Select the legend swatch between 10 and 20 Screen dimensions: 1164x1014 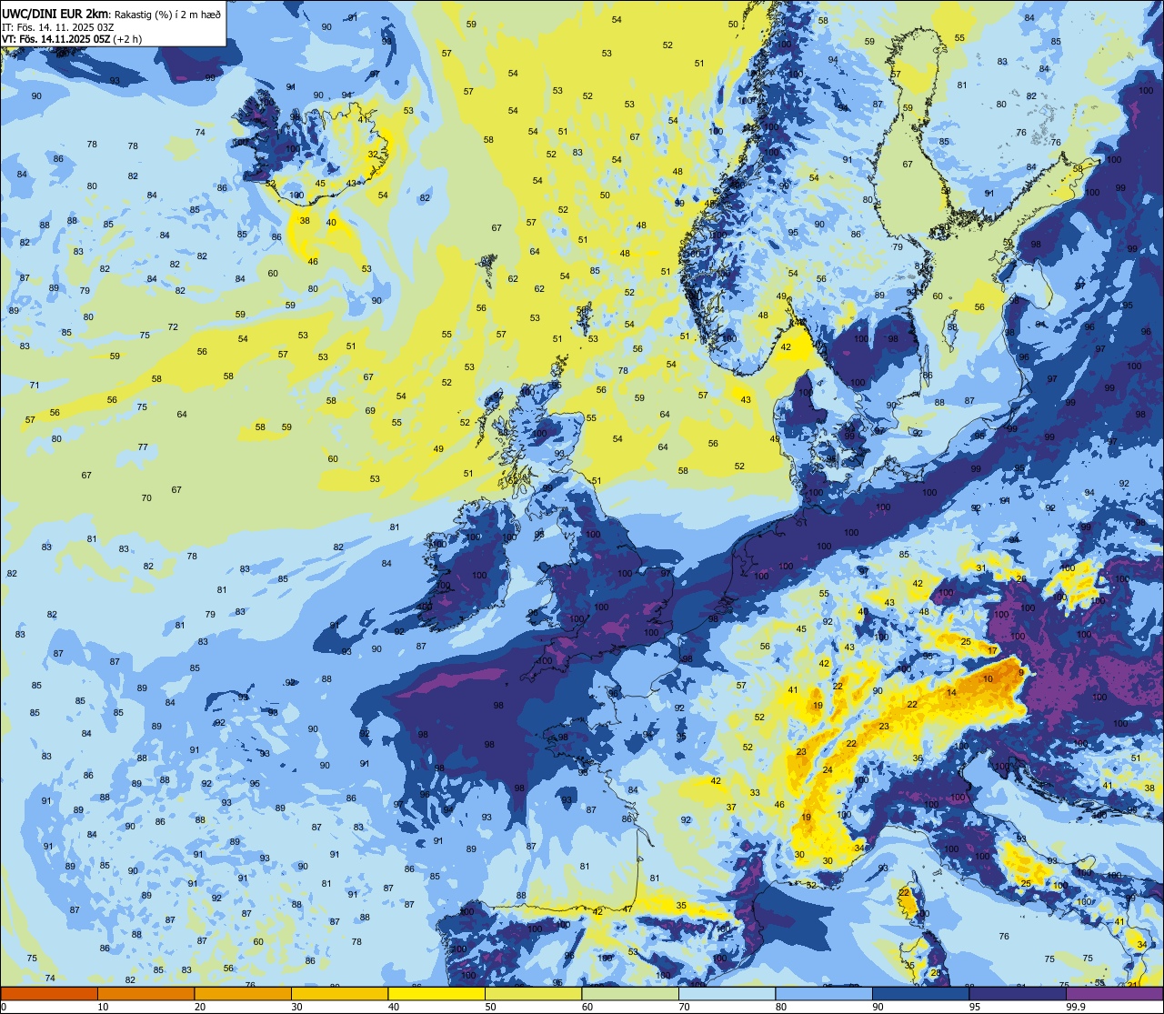tap(145, 993)
